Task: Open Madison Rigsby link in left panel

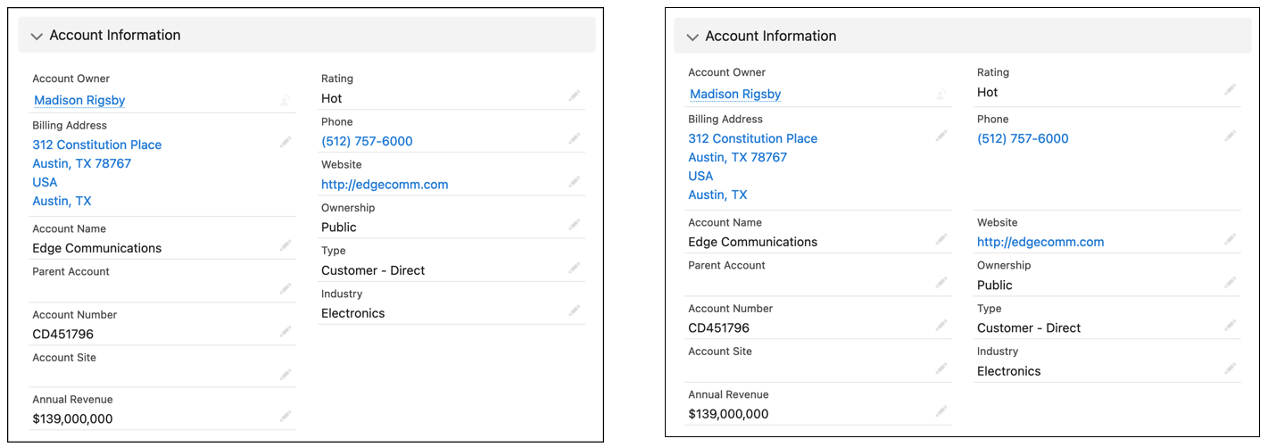Action: pyautogui.click(x=79, y=101)
